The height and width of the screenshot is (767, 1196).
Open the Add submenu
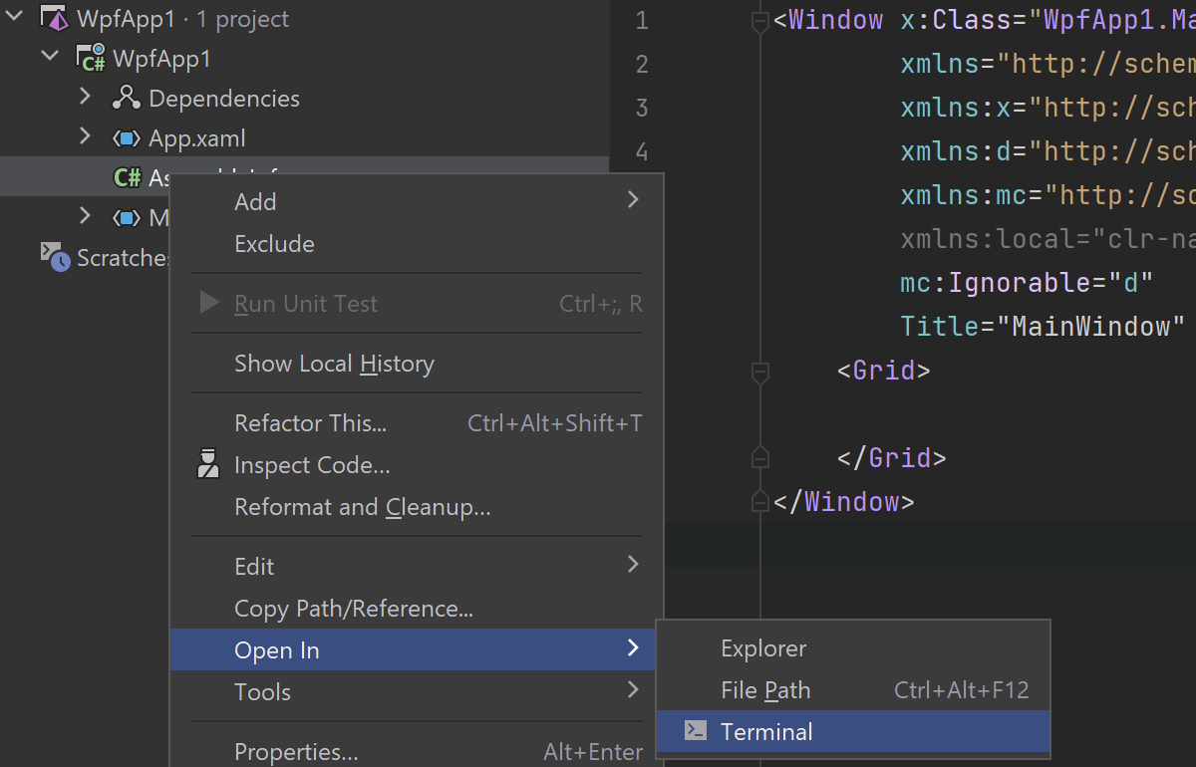click(255, 202)
